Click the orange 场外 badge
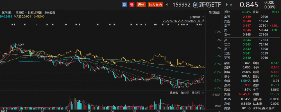Viewport: 281px width, 112px height. click(141, 5)
